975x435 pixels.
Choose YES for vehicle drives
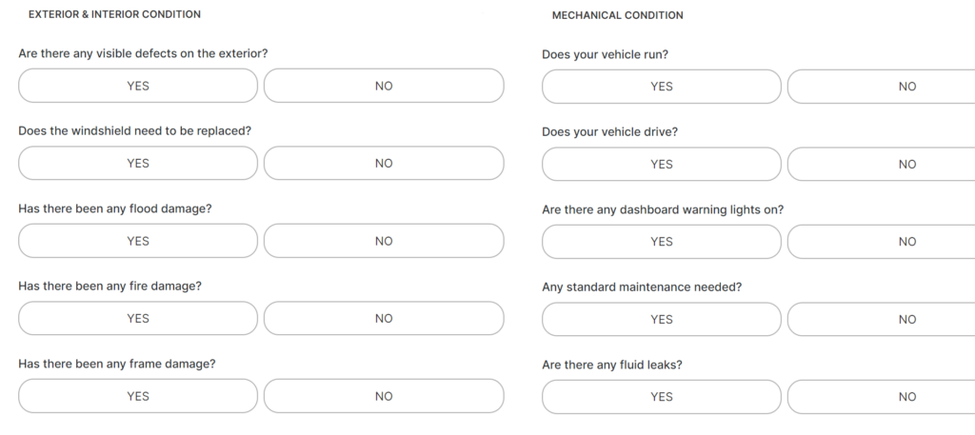[x=662, y=164]
